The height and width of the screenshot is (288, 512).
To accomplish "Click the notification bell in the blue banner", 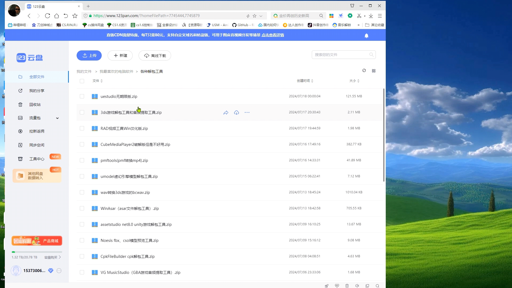I will (x=367, y=35).
